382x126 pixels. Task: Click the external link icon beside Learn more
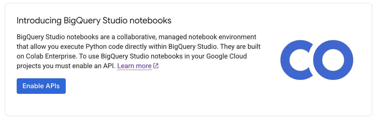click(156, 66)
